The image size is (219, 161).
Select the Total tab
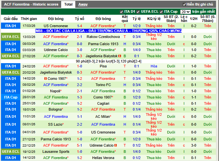click(68, 4)
